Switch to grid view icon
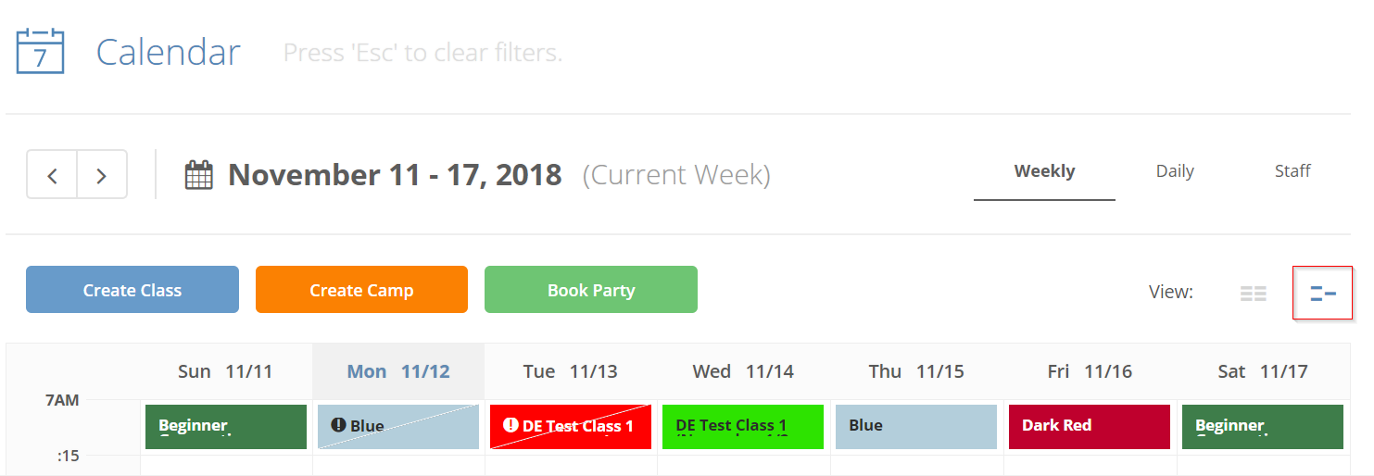The height and width of the screenshot is (476, 1374). coord(1254,294)
